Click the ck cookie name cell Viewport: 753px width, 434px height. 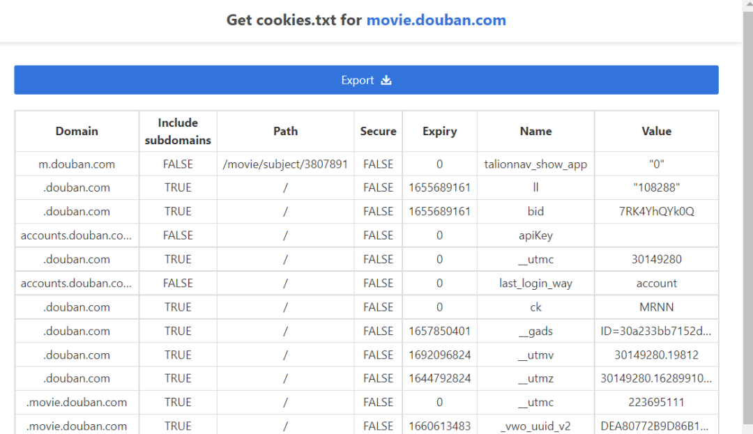[x=536, y=307]
